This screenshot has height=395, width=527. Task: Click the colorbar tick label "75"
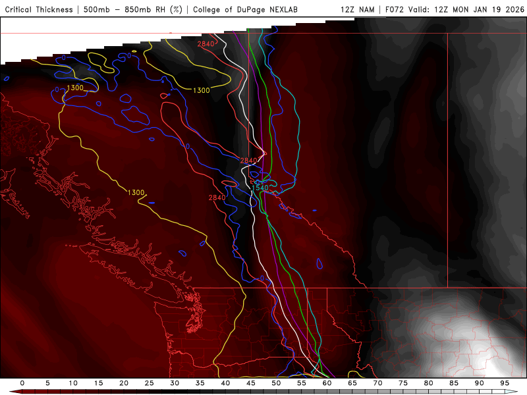click(403, 383)
